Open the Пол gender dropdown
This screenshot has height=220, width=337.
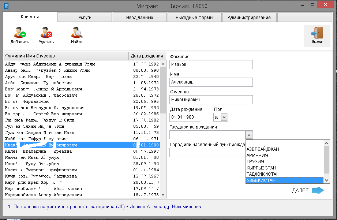tap(224, 117)
